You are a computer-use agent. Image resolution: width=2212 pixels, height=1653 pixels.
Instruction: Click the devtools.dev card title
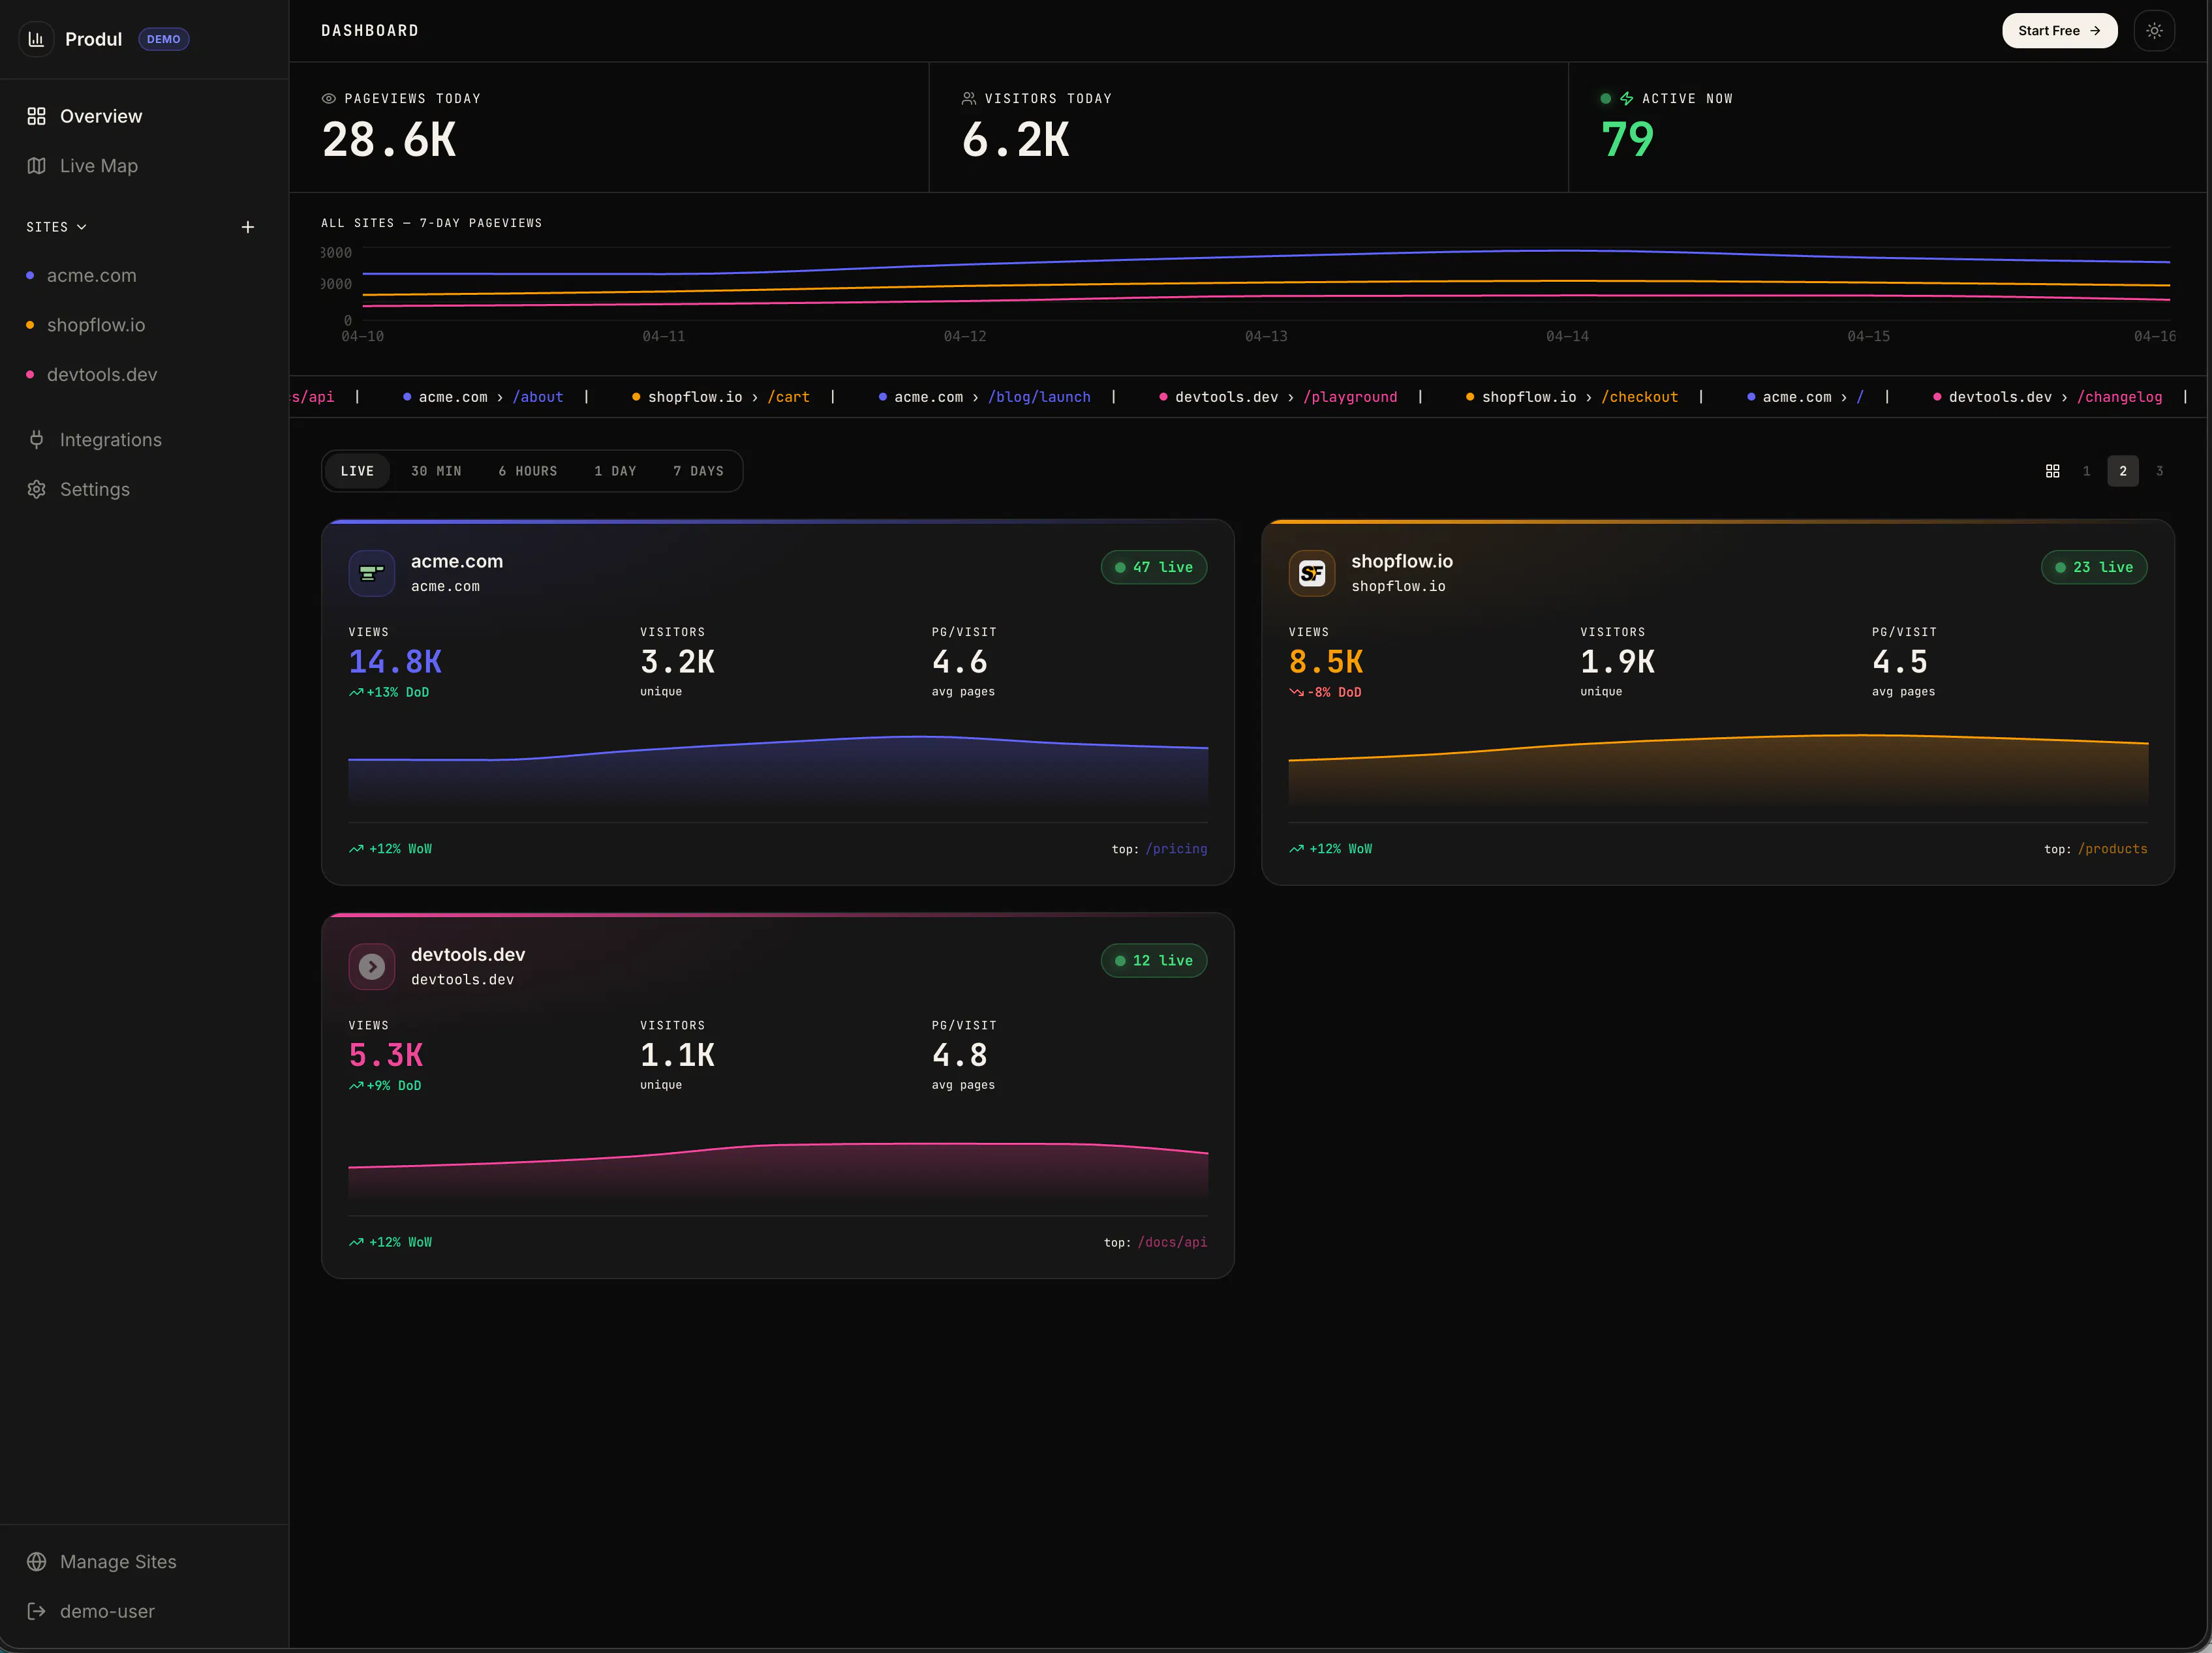pyautogui.click(x=468, y=955)
